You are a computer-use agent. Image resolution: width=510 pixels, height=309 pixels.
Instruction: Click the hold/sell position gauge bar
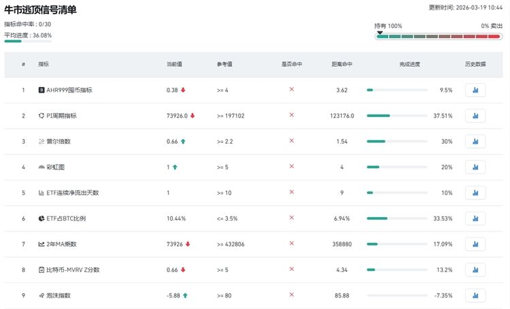pos(439,36)
